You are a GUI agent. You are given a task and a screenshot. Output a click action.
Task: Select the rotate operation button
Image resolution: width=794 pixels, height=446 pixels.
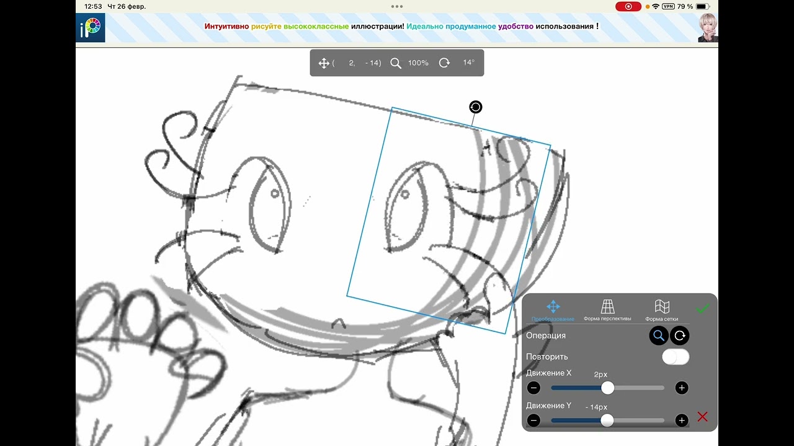[680, 336]
